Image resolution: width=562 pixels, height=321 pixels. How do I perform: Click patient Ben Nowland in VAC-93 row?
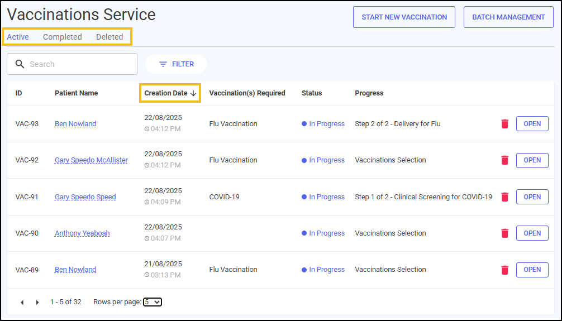tap(75, 124)
